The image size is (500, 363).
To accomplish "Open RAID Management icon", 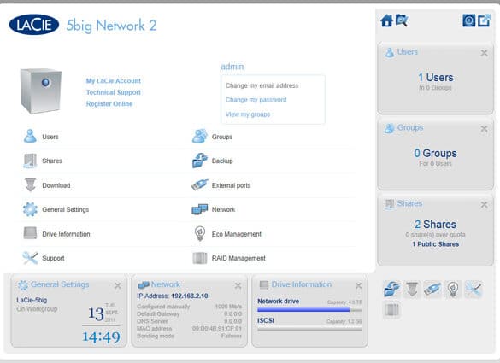I will (x=200, y=258).
